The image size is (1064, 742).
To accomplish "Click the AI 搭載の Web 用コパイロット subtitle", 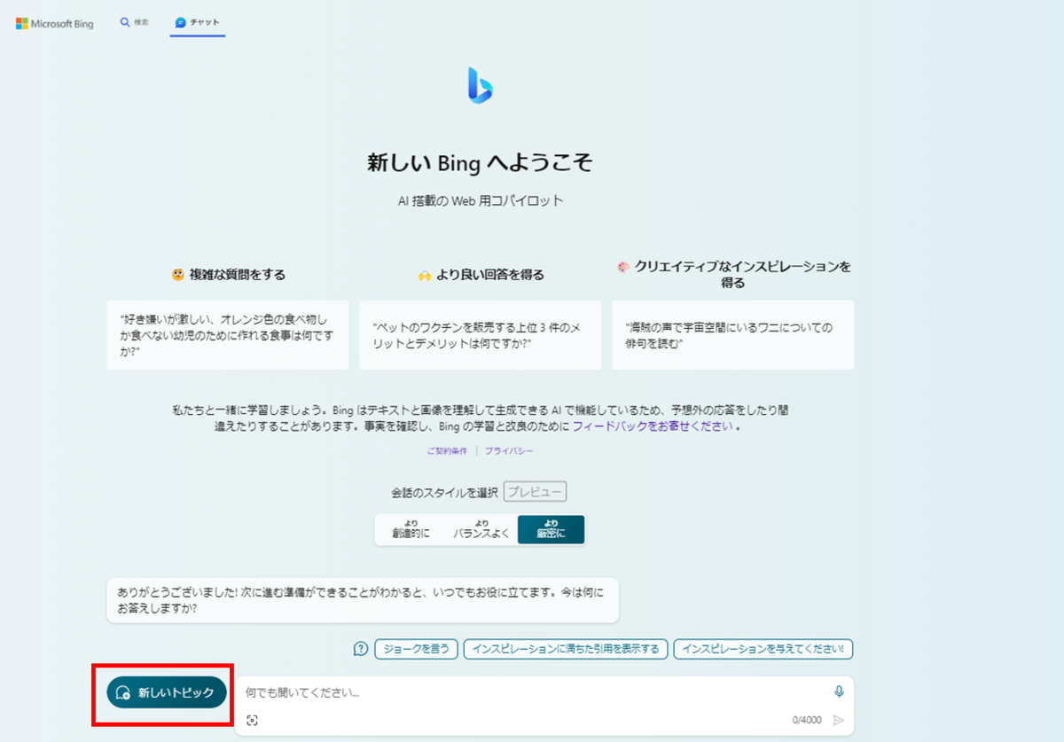I will pos(481,201).
